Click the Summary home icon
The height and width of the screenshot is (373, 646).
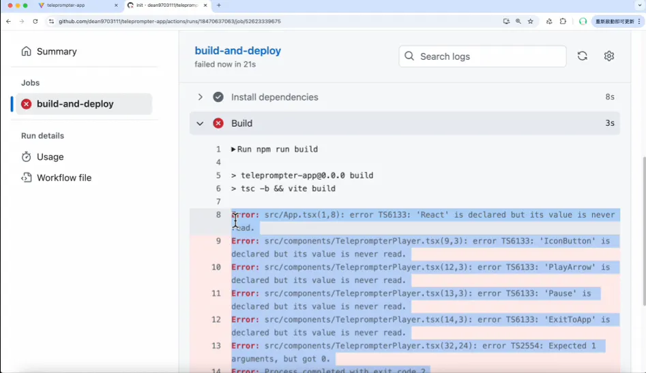coord(27,51)
